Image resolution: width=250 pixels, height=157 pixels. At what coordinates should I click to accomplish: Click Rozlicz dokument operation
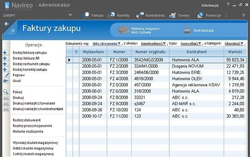point(27,120)
